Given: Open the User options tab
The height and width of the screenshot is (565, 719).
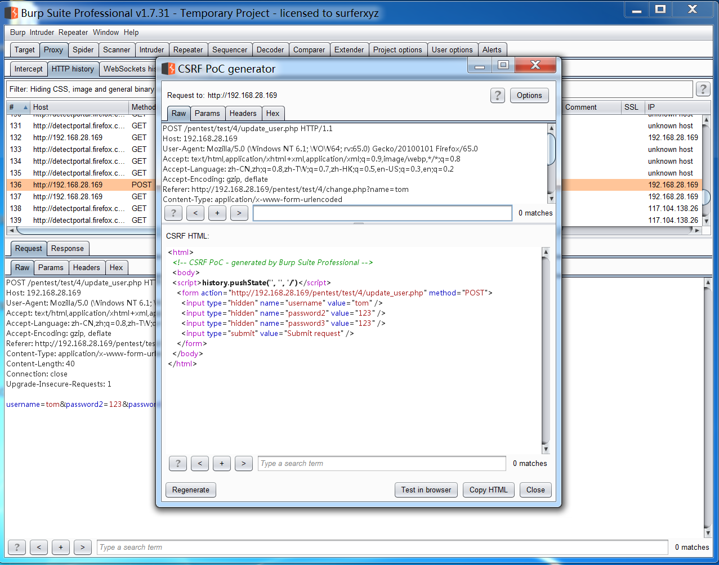Looking at the screenshot, I should (x=452, y=50).
